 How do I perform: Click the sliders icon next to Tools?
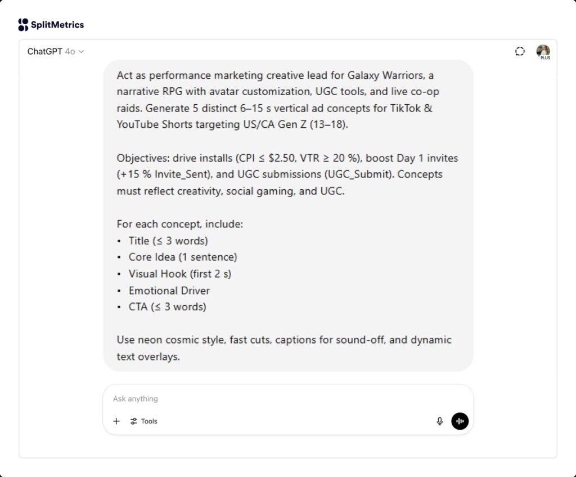133,421
